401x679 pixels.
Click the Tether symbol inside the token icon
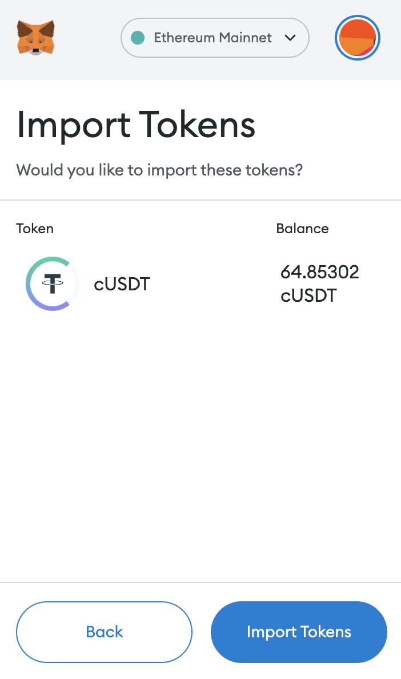53,284
